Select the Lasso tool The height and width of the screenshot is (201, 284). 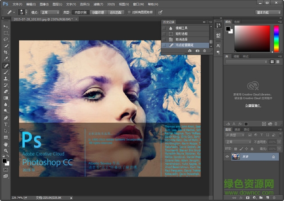coord(6,39)
